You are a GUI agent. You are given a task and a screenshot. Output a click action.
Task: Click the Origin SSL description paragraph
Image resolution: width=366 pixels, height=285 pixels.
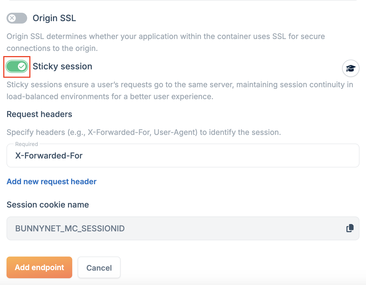point(166,42)
